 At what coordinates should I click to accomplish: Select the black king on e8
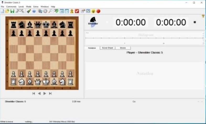46,25
